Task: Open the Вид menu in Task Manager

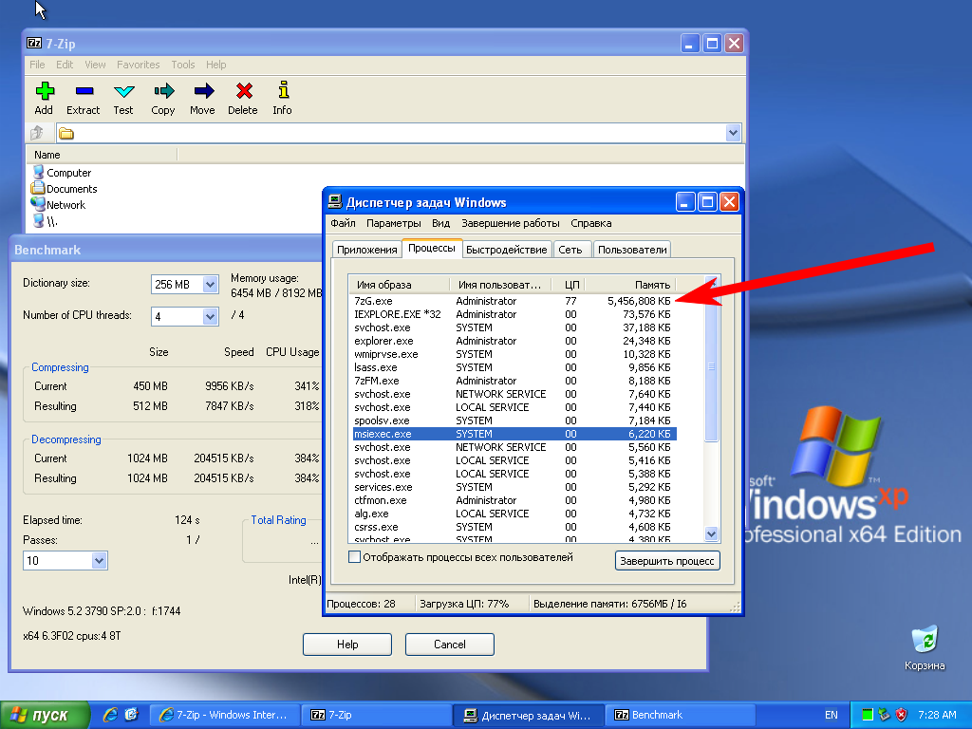Action: click(x=440, y=223)
